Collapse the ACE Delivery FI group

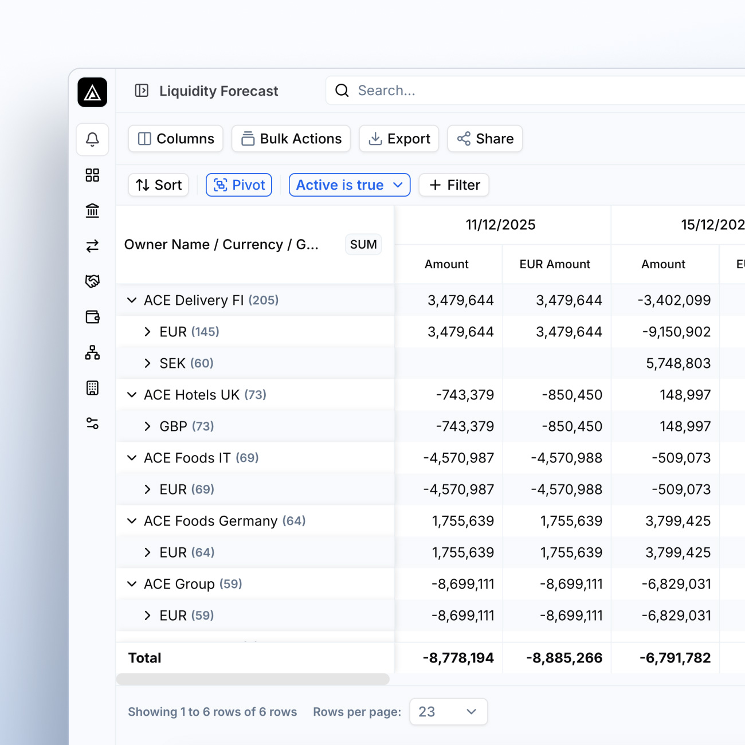tap(131, 300)
